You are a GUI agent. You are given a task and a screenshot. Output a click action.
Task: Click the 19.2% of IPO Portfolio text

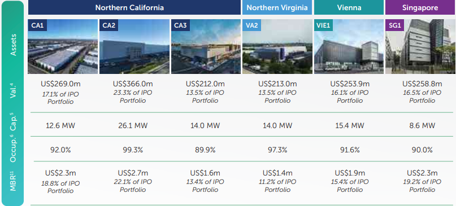tap(422, 186)
